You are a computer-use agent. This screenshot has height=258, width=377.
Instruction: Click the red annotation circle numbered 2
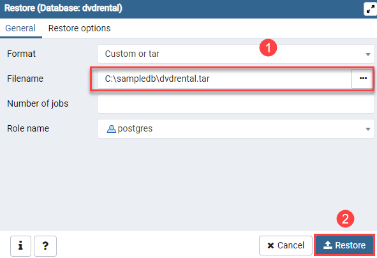[x=345, y=219]
